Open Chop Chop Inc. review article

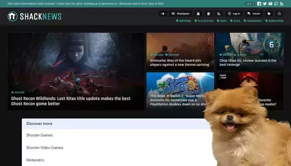click(248, 63)
